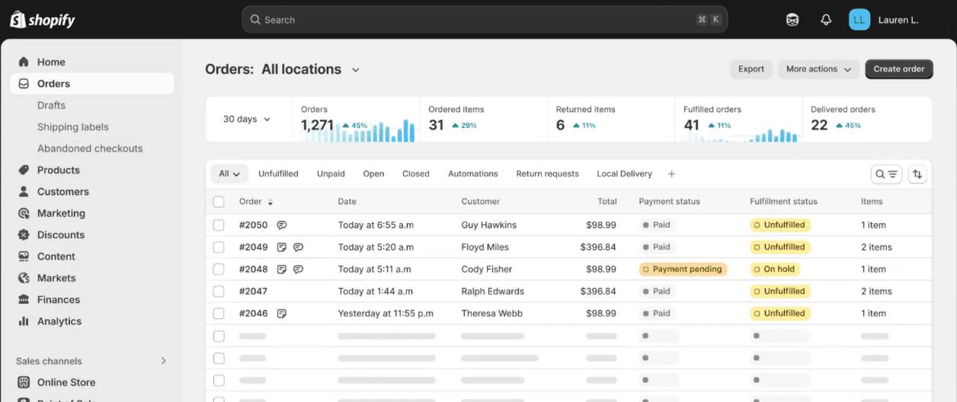
Task: Open the All locations dropdown
Action: tap(311, 69)
